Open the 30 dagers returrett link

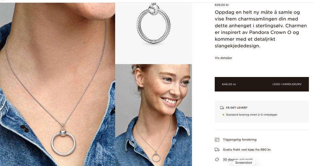tap(238, 159)
